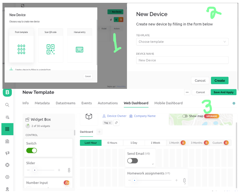Cancel the New Template editing
240x196 pixels.
click(200, 92)
